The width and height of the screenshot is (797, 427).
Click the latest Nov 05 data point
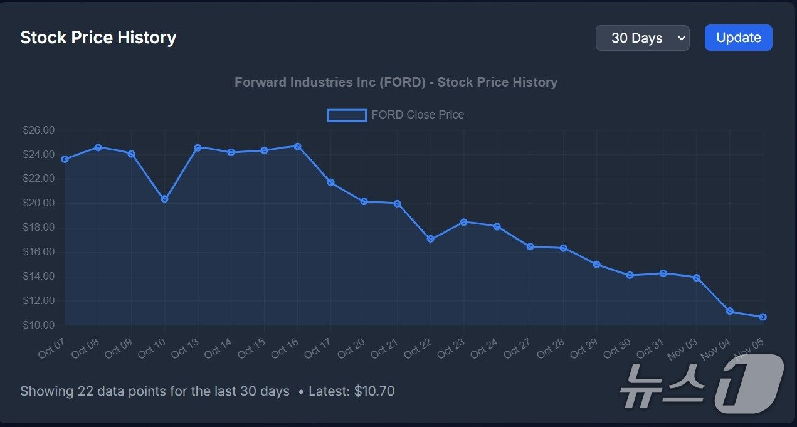(763, 317)
